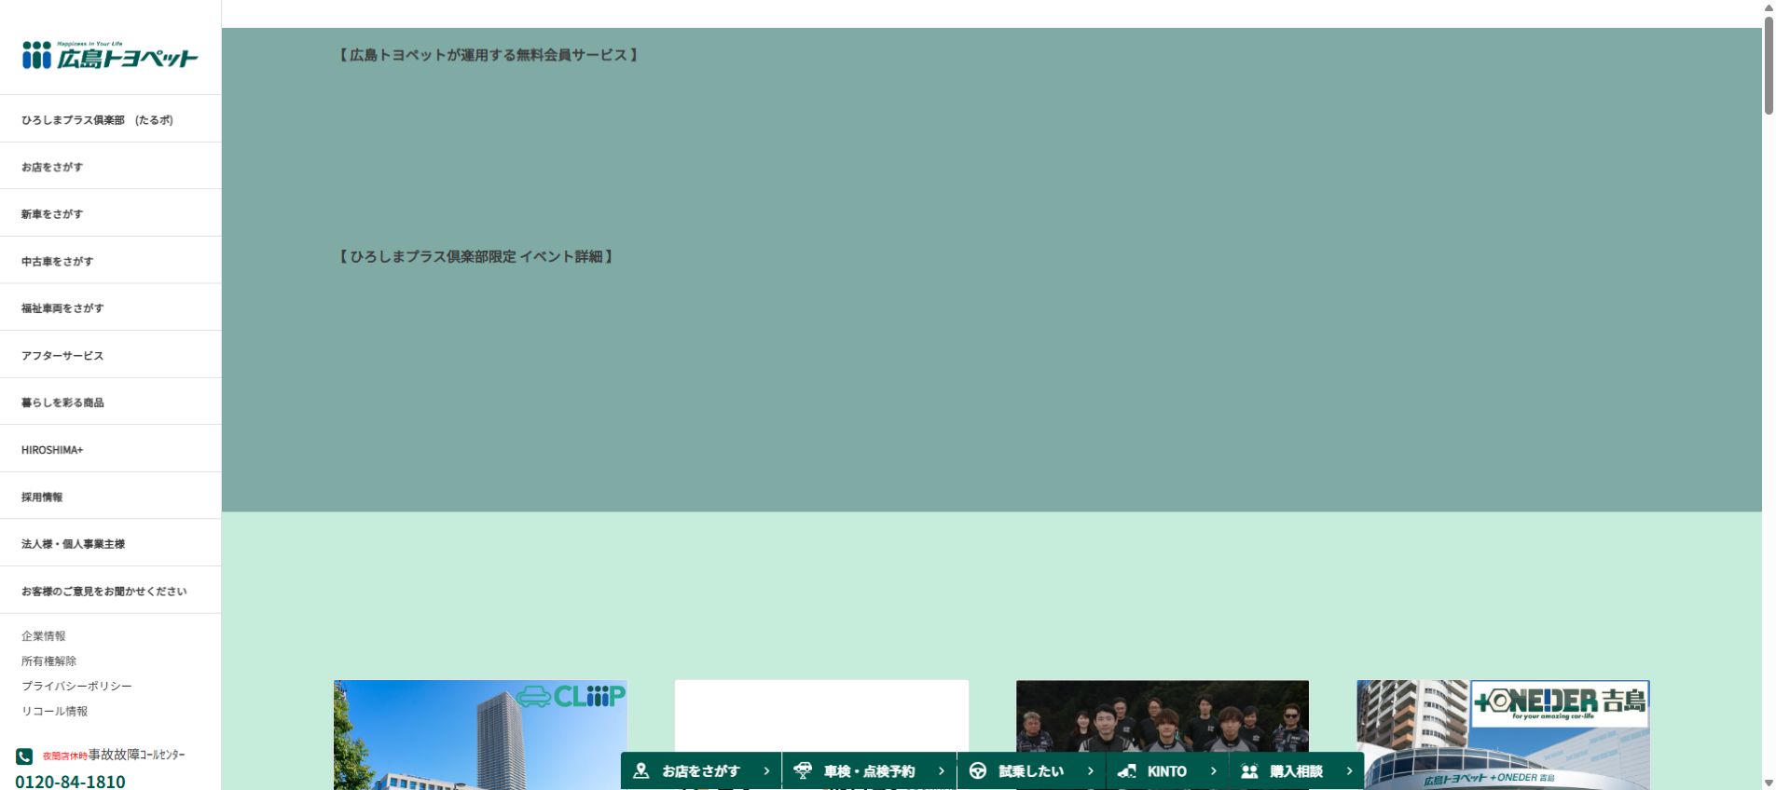1776x790 pixels.
Task: Open ひろしまプラス倶楽部 (たるポ) menu item
Action: [110, 119]
